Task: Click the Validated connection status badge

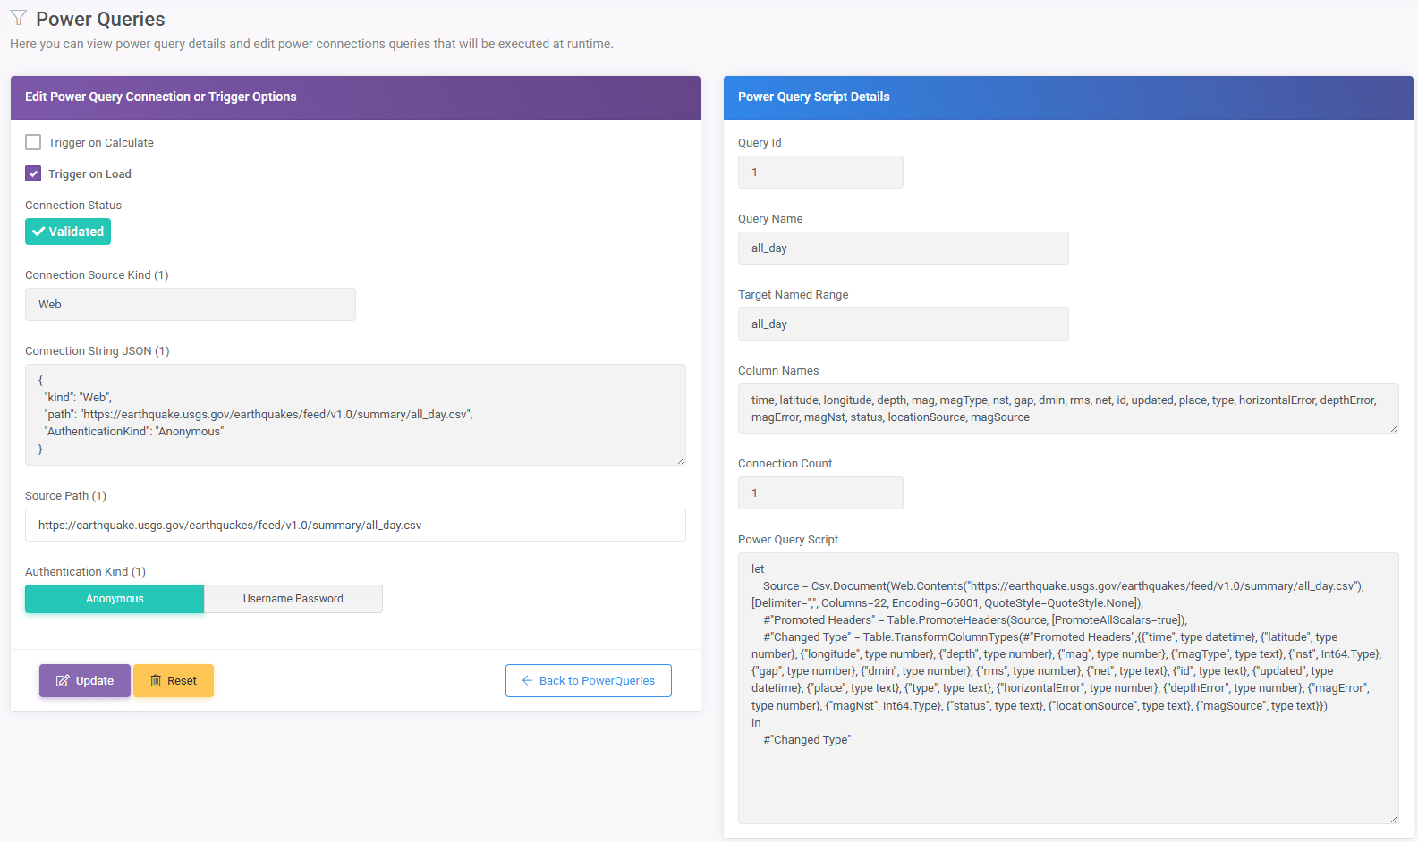Action: (68, 232)
